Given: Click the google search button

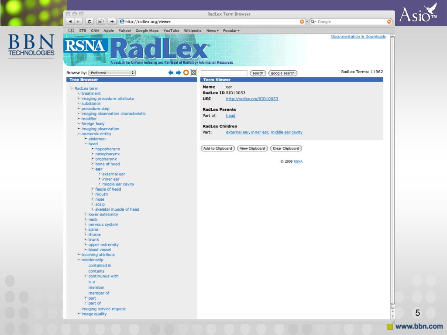Looking at the screenshot, I should click(x=282, y=73).
